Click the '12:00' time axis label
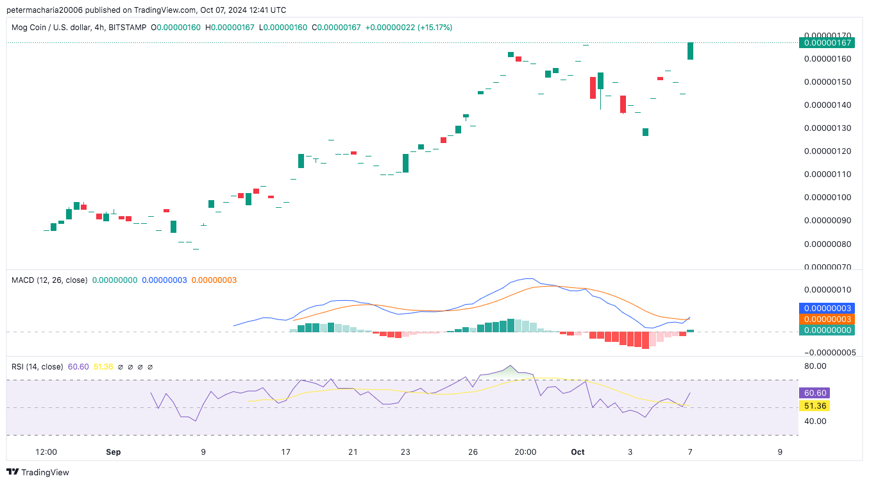 (x=46, y=452)
